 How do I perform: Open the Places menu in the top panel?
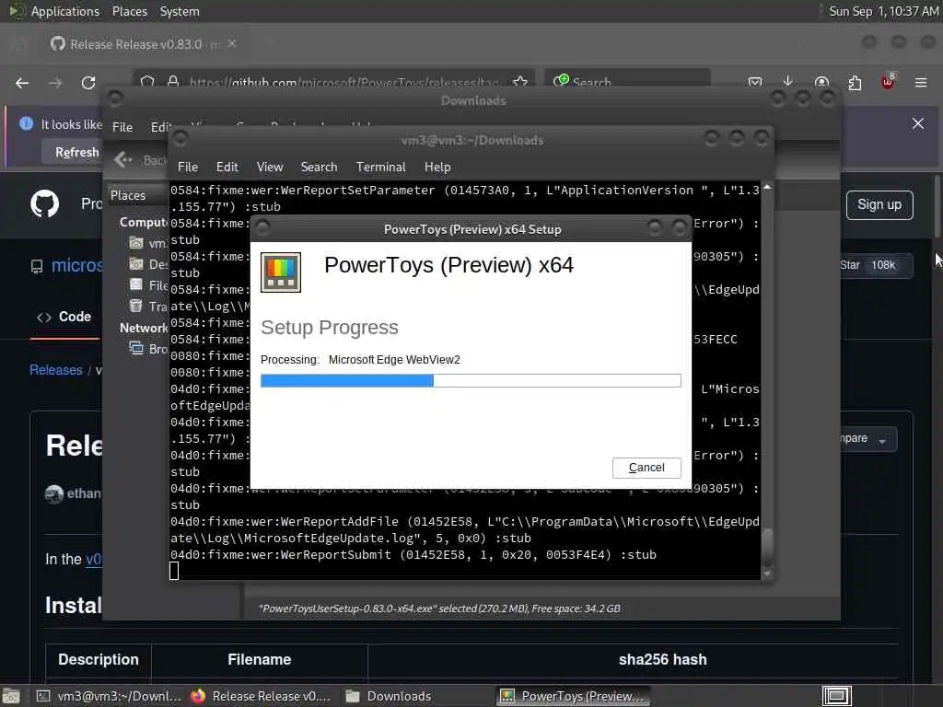(129, 11)
